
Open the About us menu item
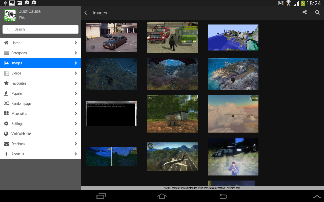point(40,154)
